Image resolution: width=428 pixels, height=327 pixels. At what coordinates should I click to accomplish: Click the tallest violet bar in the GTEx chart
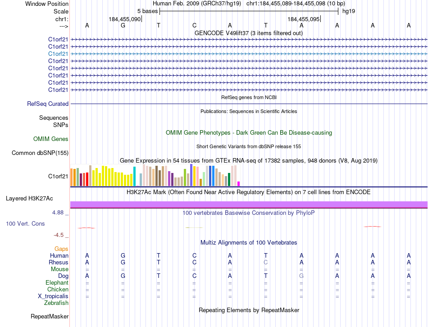191,175
